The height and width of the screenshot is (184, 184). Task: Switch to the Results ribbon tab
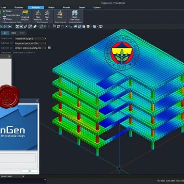(67, 7)
